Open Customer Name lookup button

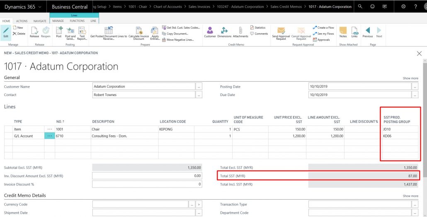[199, 87]
